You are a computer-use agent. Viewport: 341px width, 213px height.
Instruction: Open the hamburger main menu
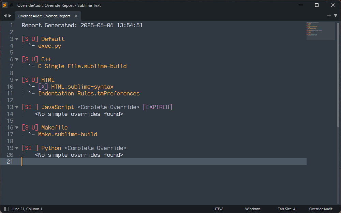point(12,5)
